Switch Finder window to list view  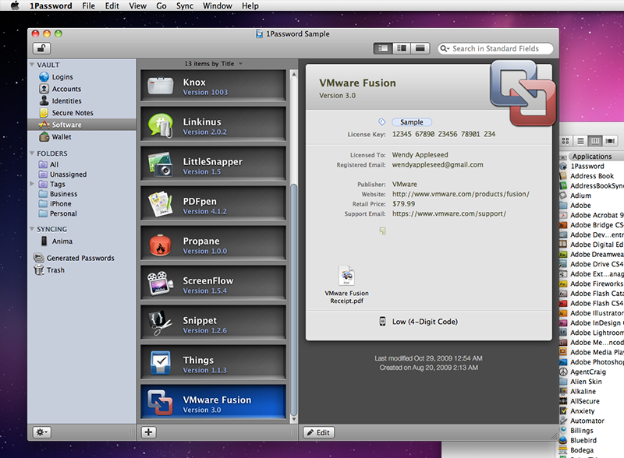(x=580, y=141)
